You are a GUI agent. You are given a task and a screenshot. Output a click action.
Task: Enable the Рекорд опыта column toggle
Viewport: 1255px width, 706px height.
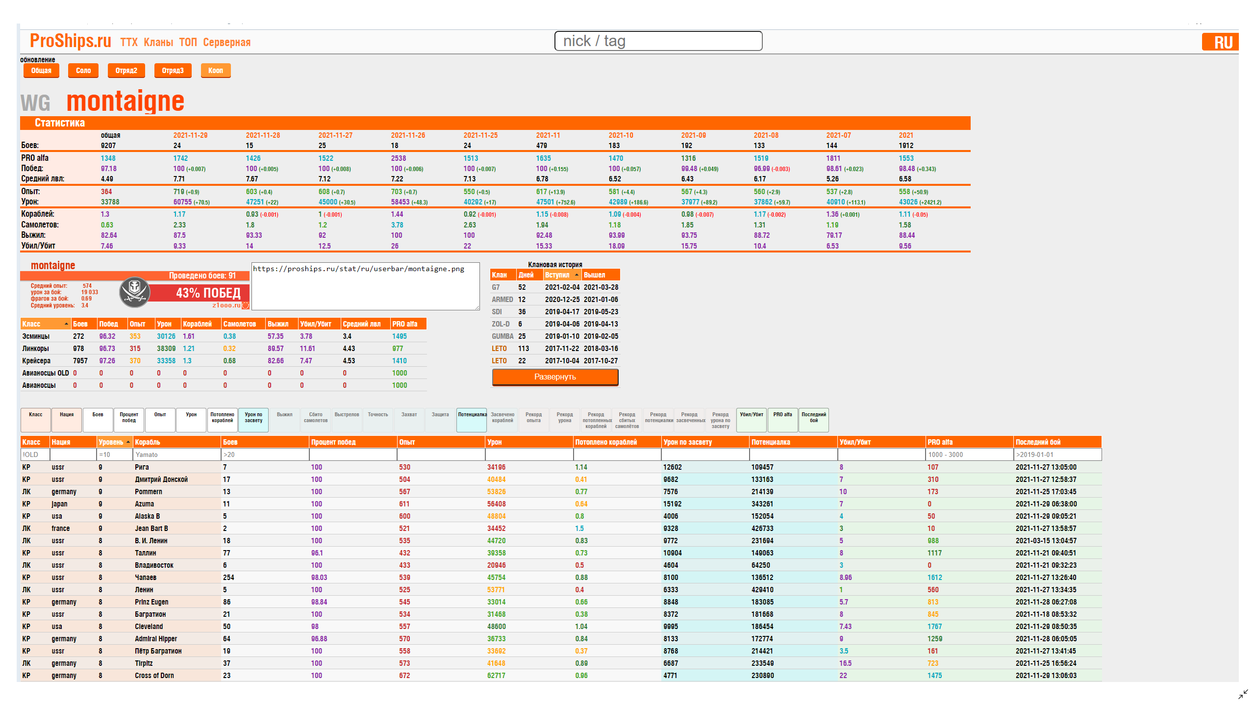tap(534, 420)
